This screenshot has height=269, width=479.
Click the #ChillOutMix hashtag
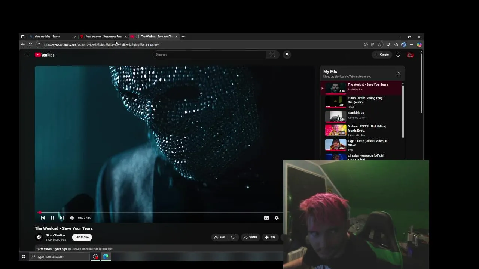coord(104,249)
